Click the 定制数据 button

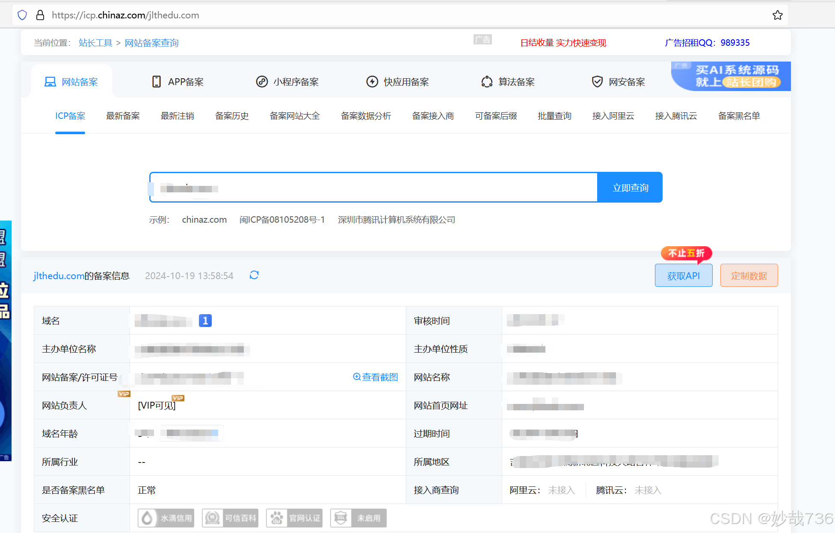[x=749, y=276]
